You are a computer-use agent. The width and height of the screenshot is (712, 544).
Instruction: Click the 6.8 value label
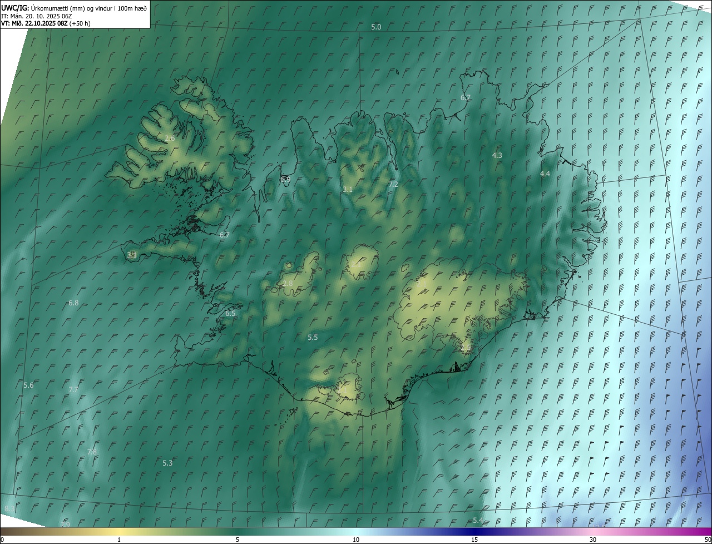click(x=73, y=303)
